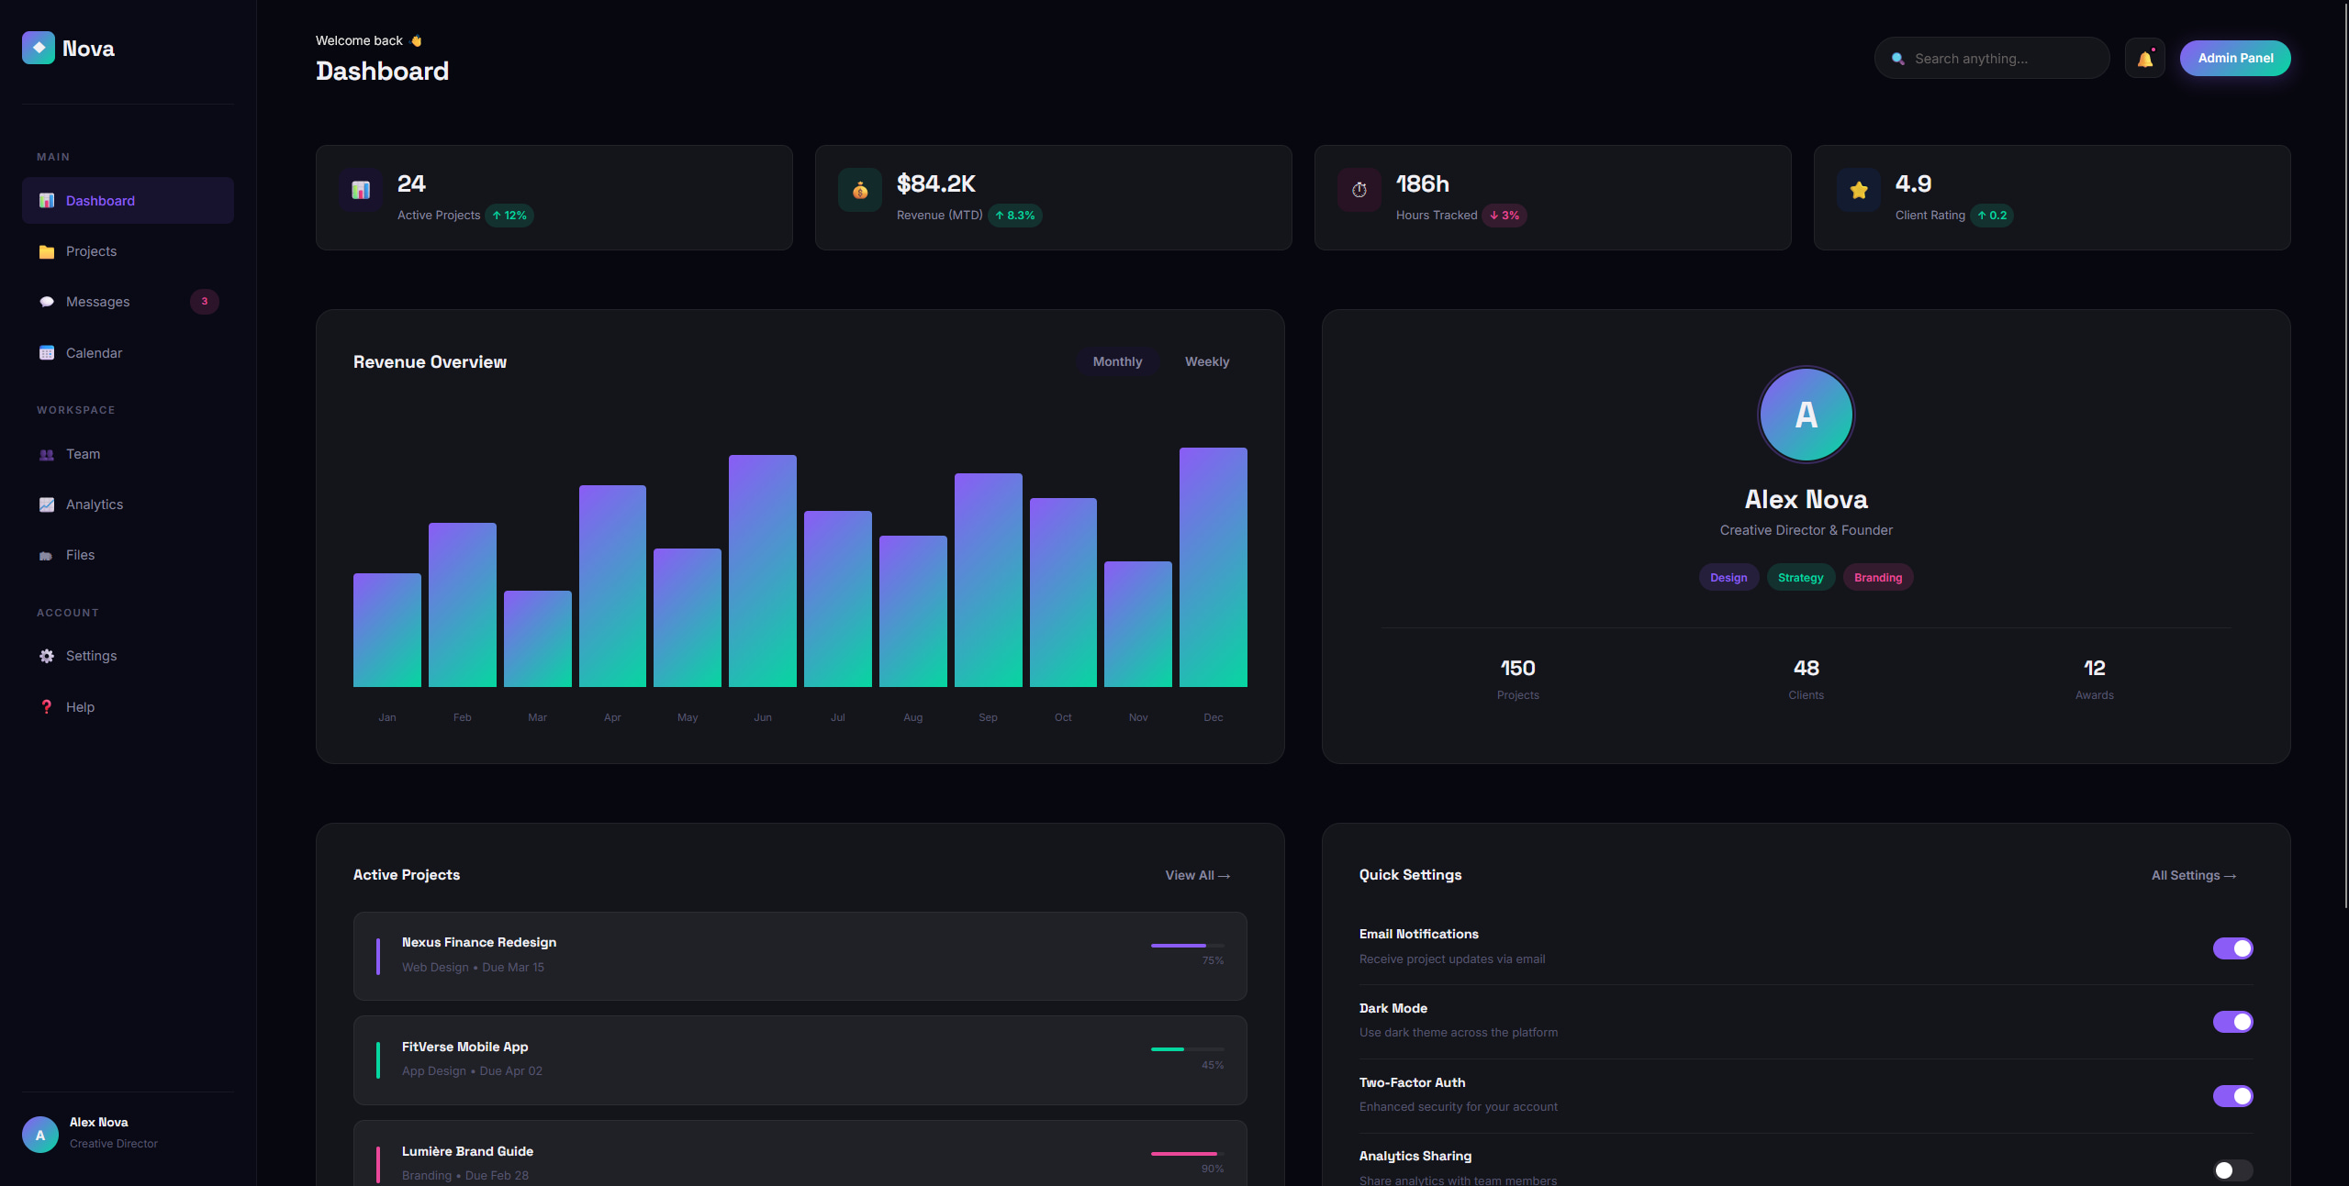Select the Monthly revenue tab
This screenshot has height=1186, width=2349.
pyautogui.click(x=1117, y=362)
